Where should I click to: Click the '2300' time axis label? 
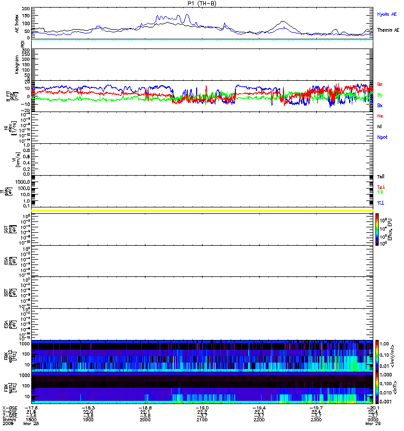(316, 420)
